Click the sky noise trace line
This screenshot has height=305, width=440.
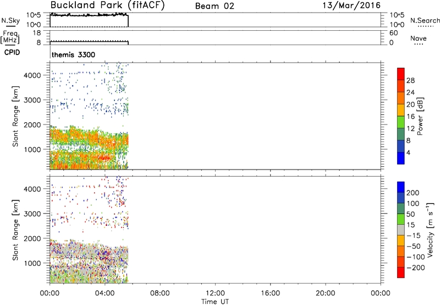89,15
